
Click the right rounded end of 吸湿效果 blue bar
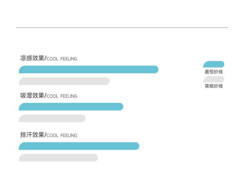121,107
